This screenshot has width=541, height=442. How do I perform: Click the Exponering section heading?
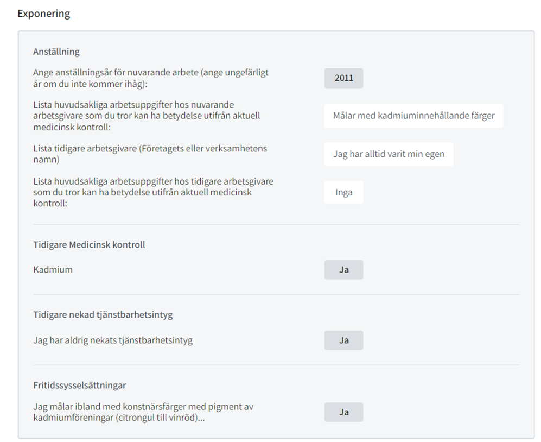[44, 14]
